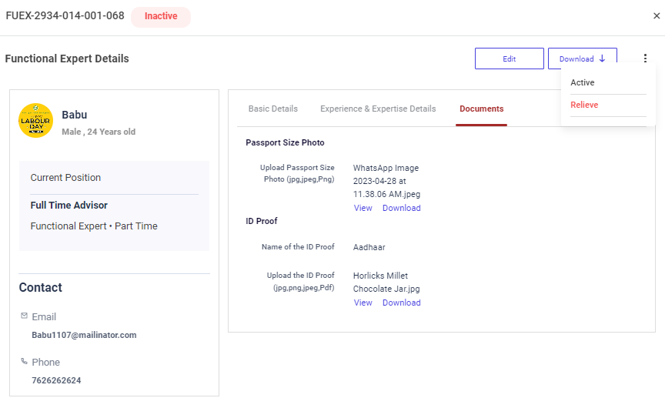Select Active from the options menu

click(x=583, y=82)
